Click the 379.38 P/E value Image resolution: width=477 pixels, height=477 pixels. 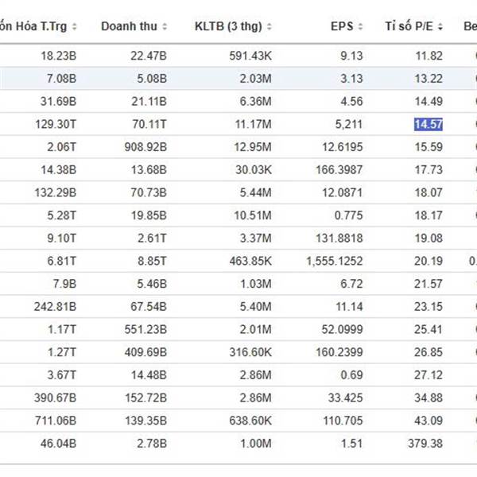coord(425,443)
